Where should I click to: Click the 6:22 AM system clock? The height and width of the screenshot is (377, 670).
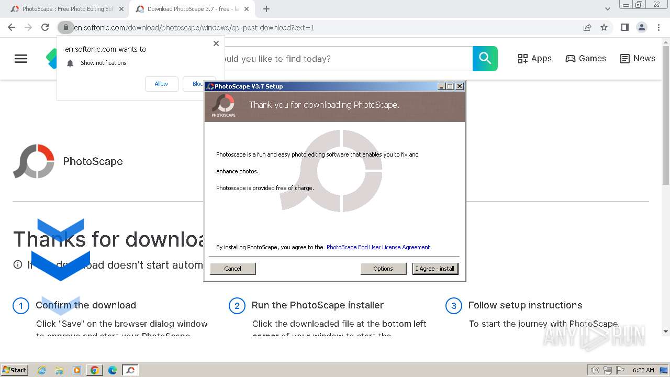click(643, 370)
